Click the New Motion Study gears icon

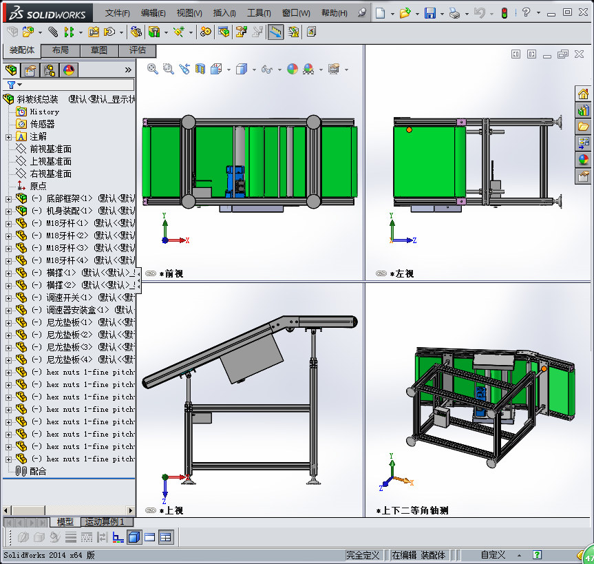click(x=206, y=32)
